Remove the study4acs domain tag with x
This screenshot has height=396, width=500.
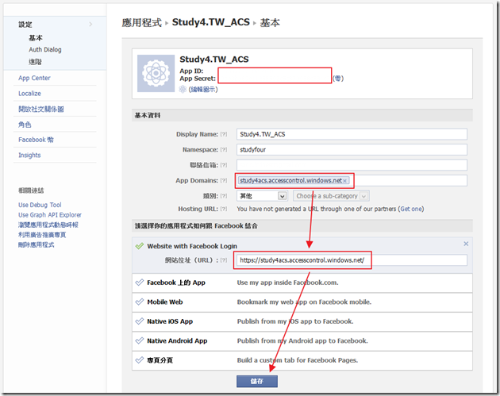coord(344,181)
